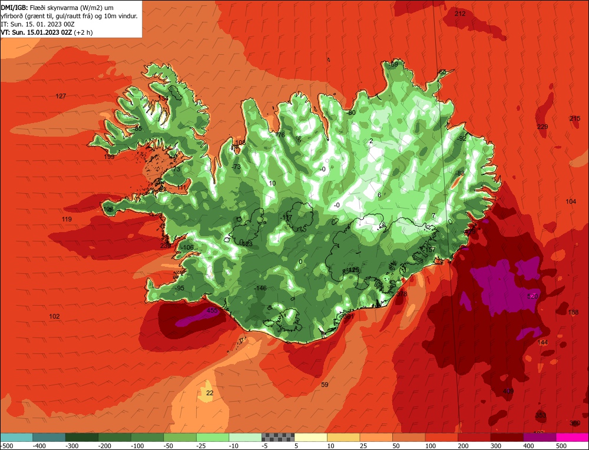The width and height of the screenshot is (589, 450).
Task: Click the checkered legend swatch between -5 and 5
Action: pos(278,437)
